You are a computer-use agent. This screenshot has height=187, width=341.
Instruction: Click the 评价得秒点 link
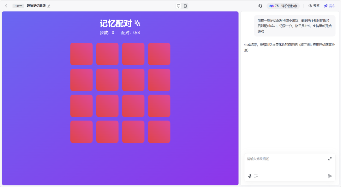point(289,6)
